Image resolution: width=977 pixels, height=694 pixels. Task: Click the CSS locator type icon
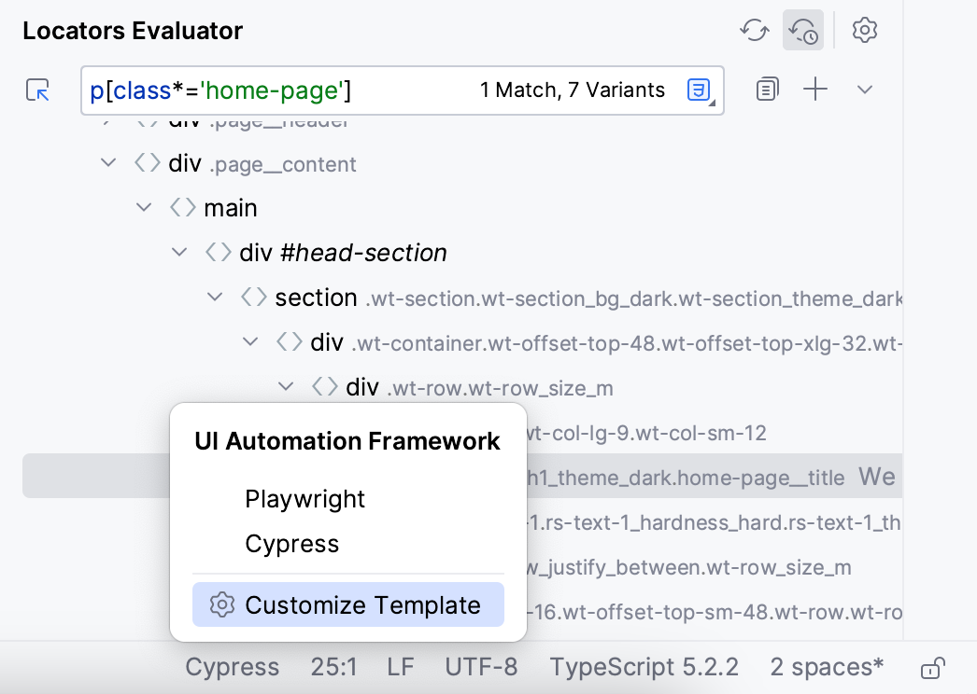(x=699, y=90)
